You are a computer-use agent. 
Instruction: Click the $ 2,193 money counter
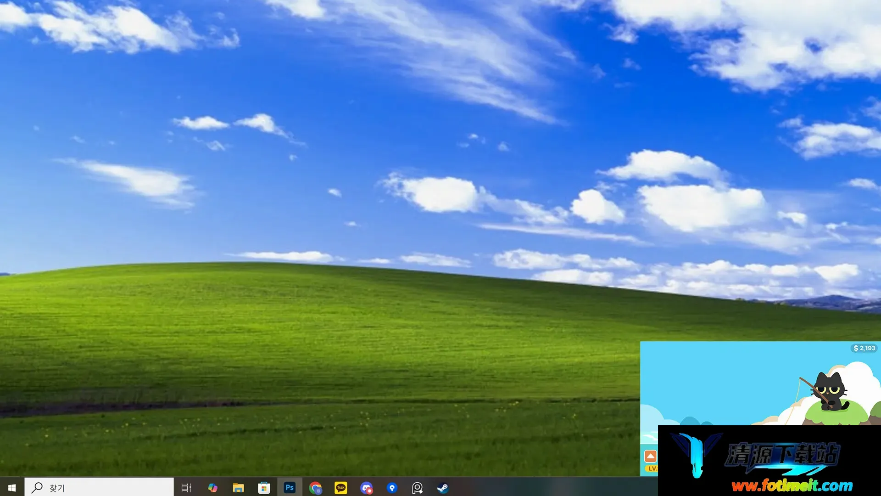coord(864,348)
